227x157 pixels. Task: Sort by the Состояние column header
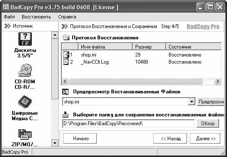tap(194, 47)
